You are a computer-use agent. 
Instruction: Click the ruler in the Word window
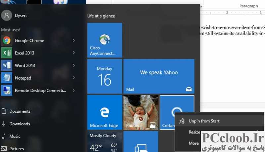(233, 13)
